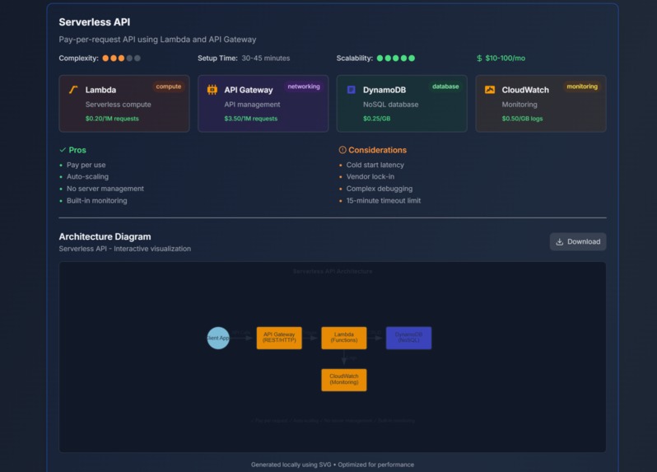
Task: Download the architecture diagram
Action: pos(578,241)
